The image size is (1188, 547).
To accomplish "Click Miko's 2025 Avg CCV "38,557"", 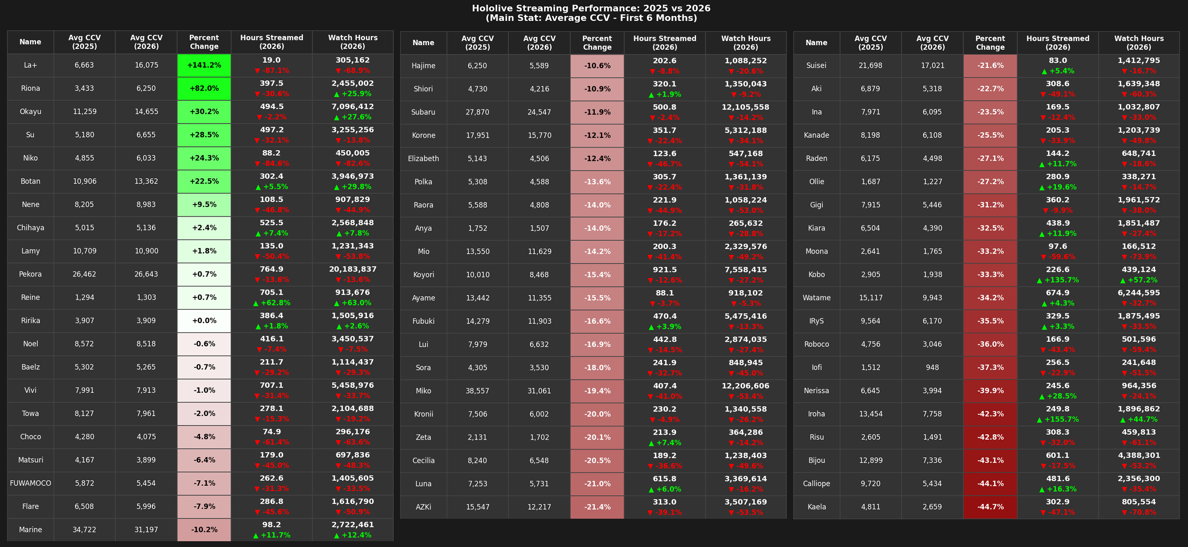I will point(477,391).
